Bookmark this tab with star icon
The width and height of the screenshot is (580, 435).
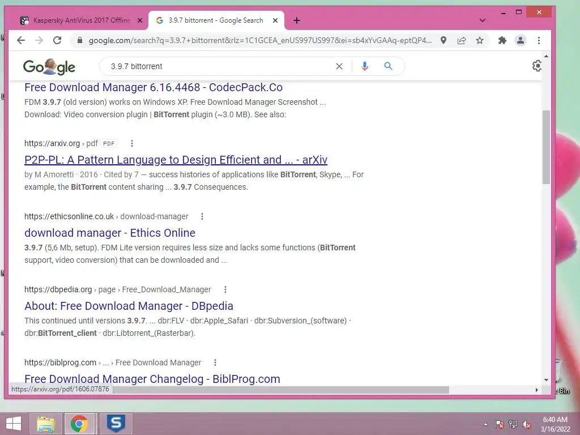(x=480, y=40)
